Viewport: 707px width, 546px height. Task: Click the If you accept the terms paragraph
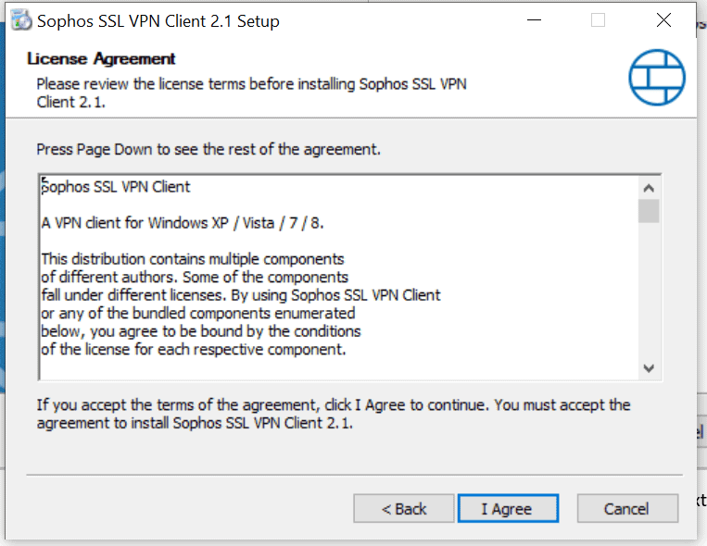pos(334,414)
